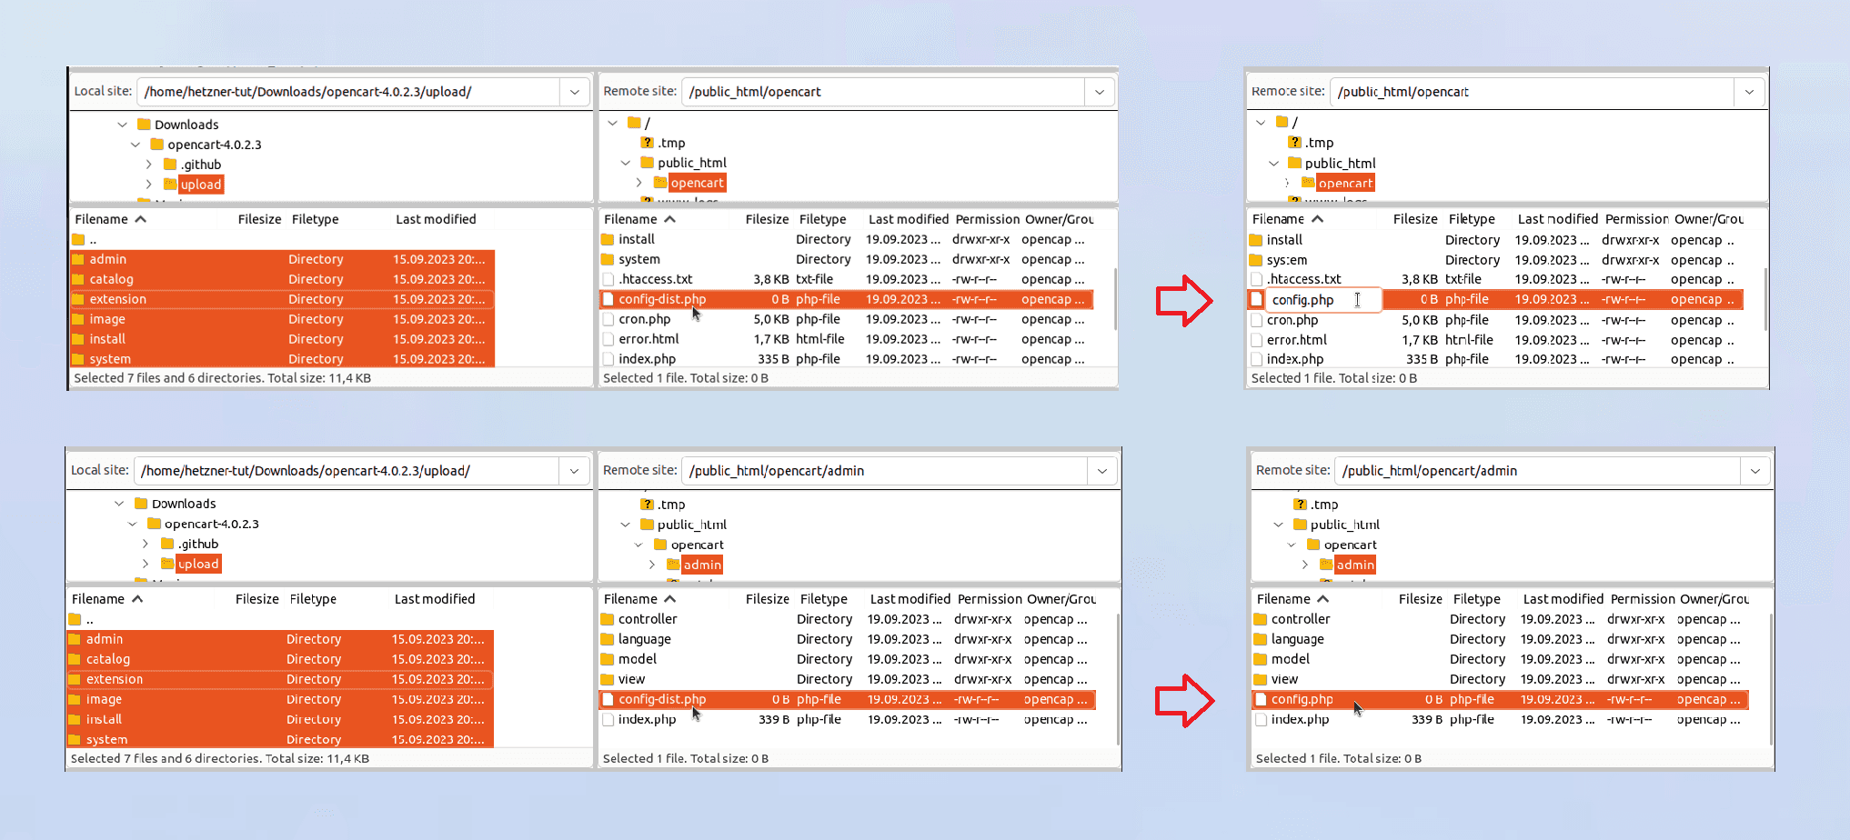Click remote listing scrollbar in upper-left window
The image size is (1850, 840).
(x=1113, y=300)
